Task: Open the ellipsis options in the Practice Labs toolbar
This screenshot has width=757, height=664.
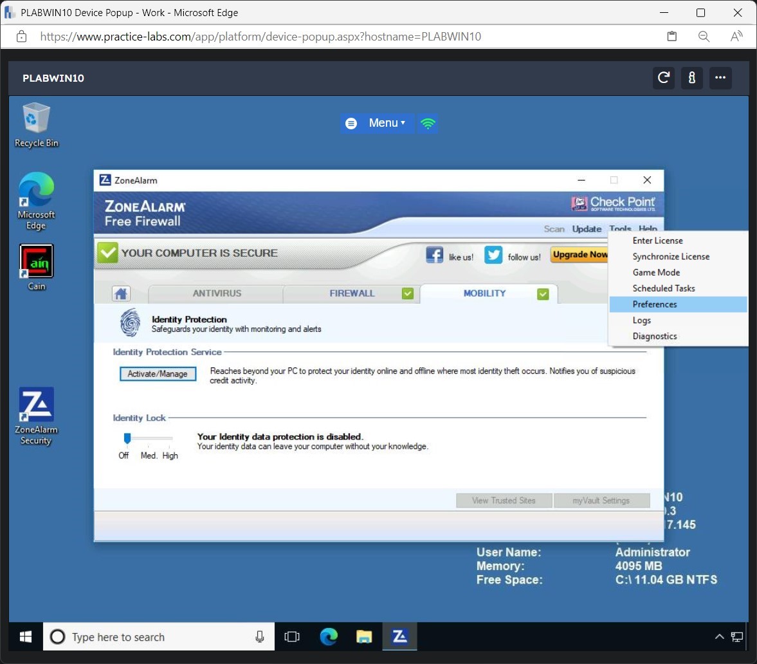Action: click(720, 78)
